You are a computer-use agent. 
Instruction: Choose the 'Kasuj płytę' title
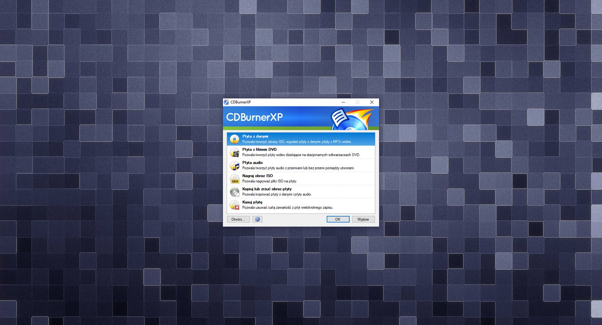click(x=252, y=202)
